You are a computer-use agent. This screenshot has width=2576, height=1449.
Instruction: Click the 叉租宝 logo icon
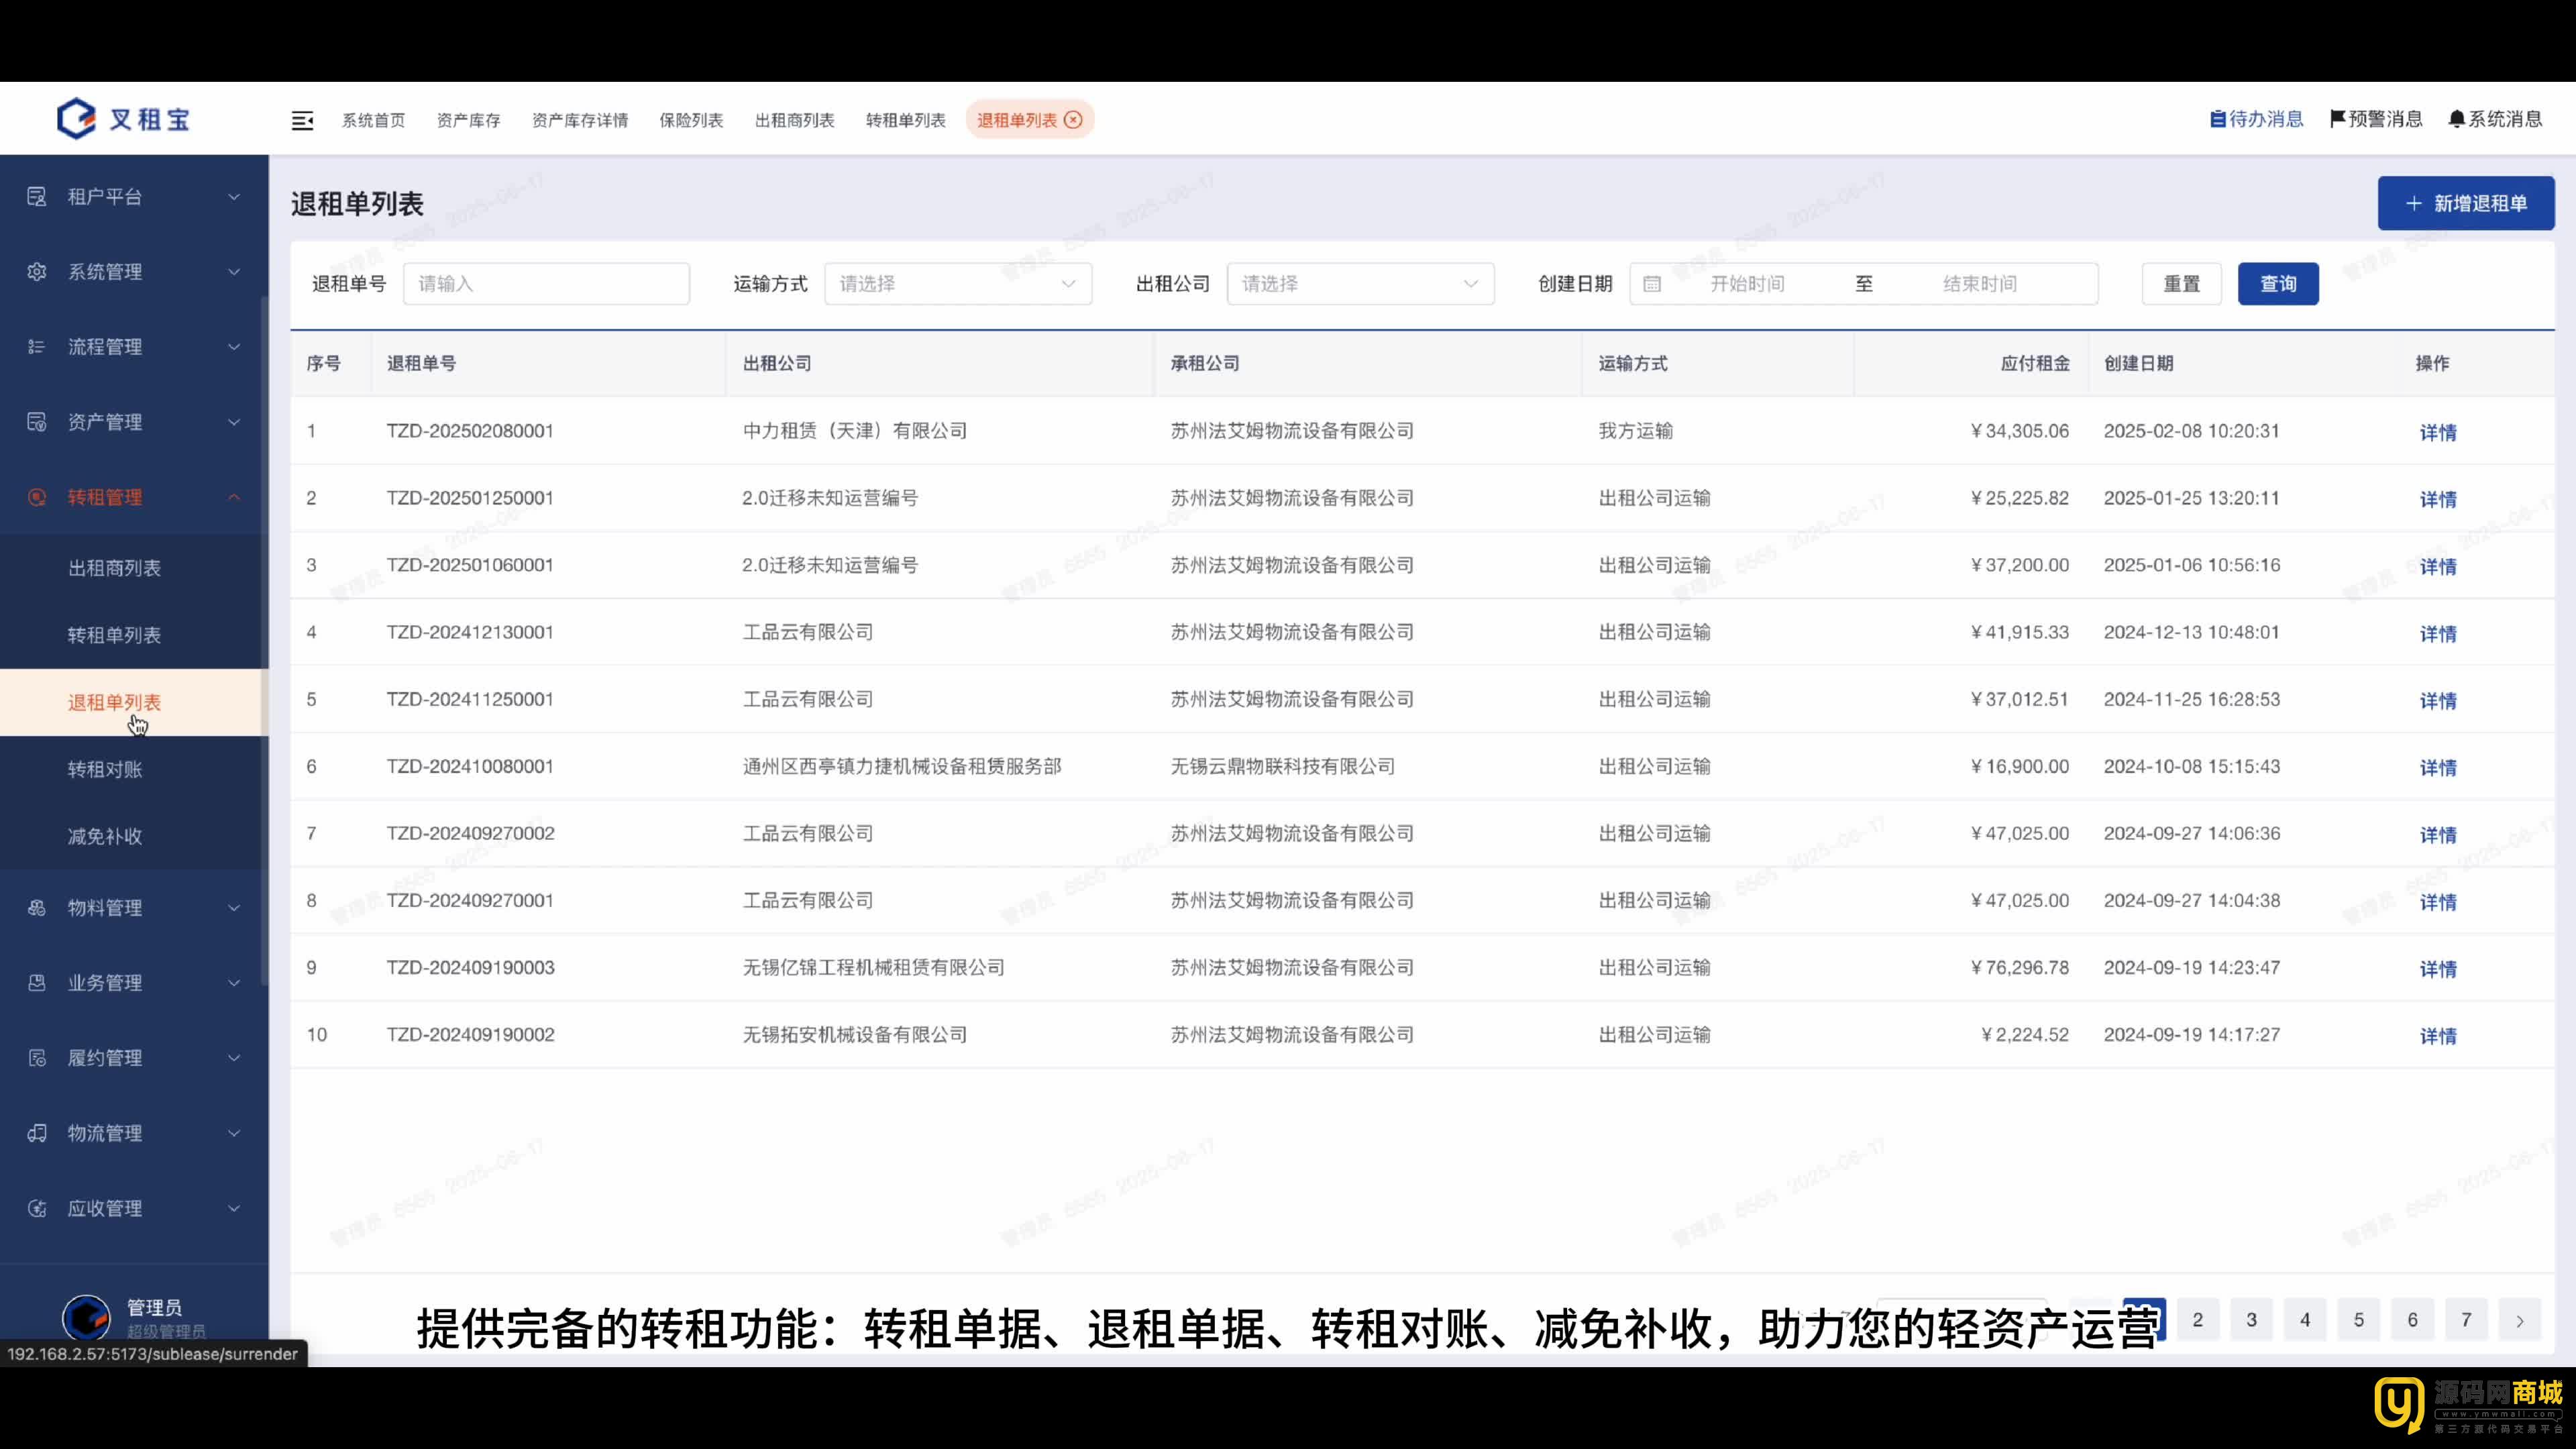point(76,119)
